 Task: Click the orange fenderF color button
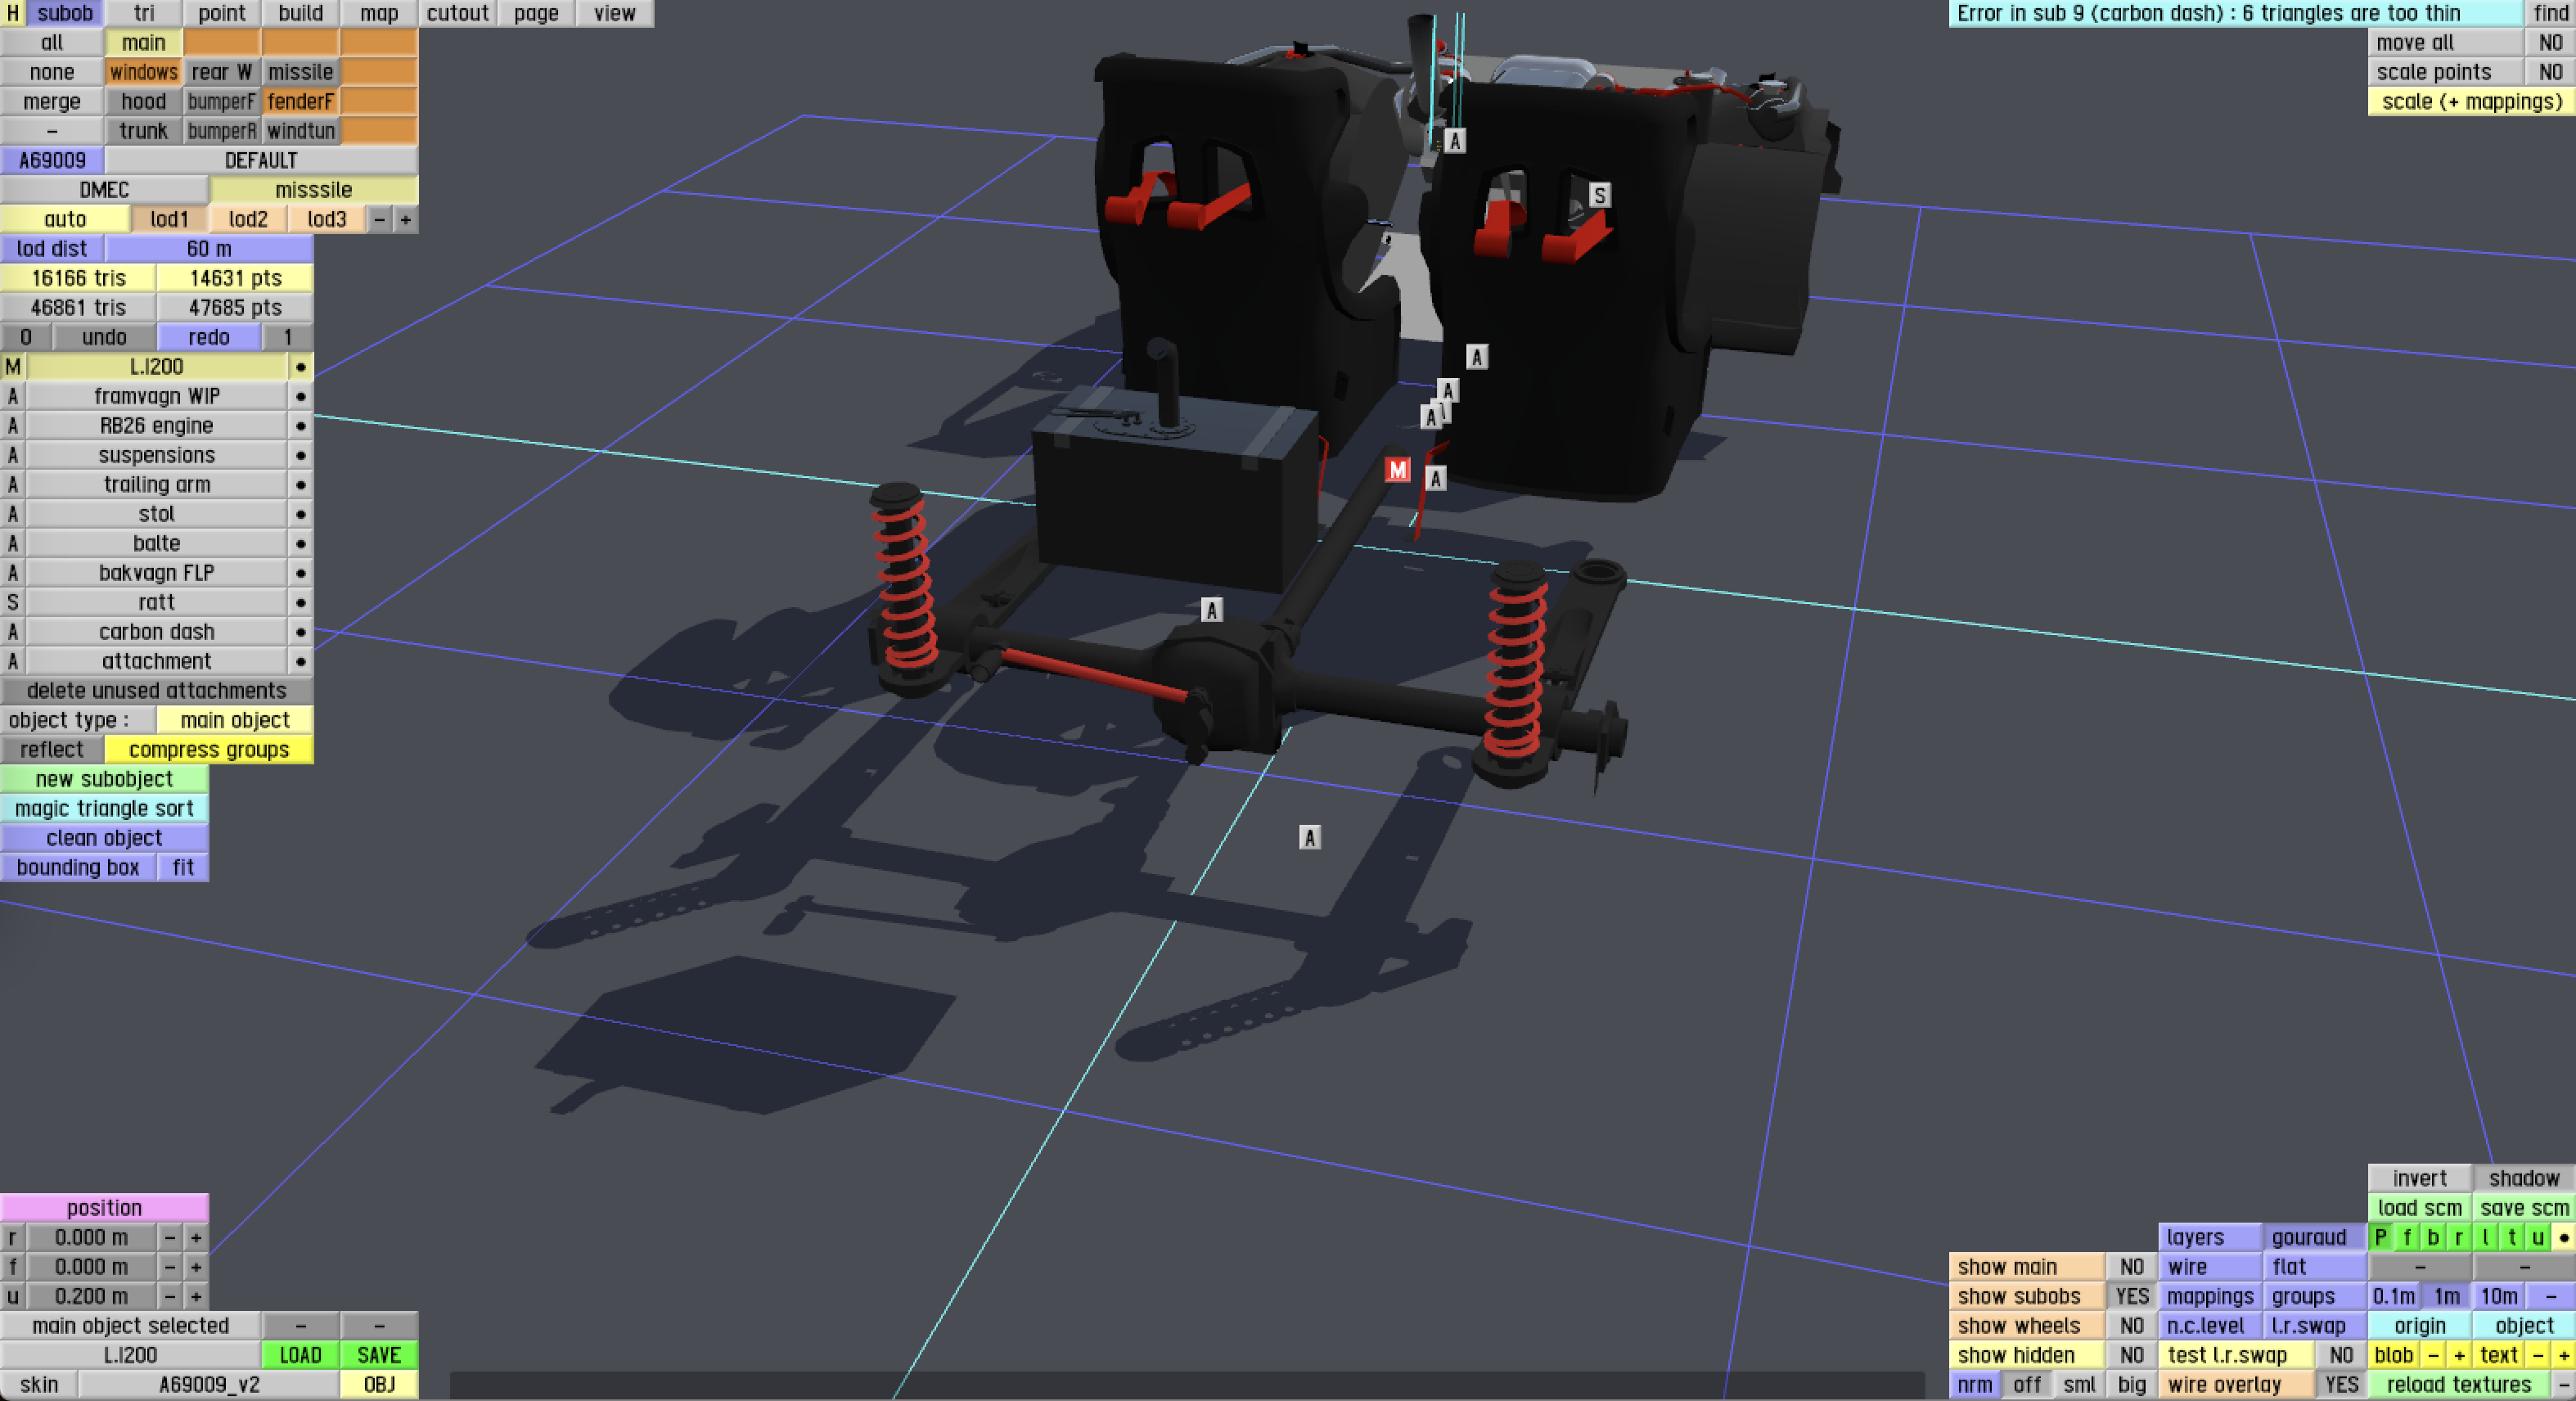click(x=300, y=101)
